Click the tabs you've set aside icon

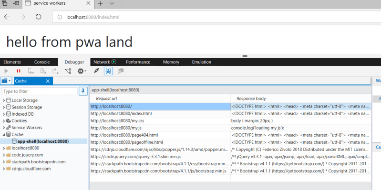pyautogui.click(x=5, y=3)
